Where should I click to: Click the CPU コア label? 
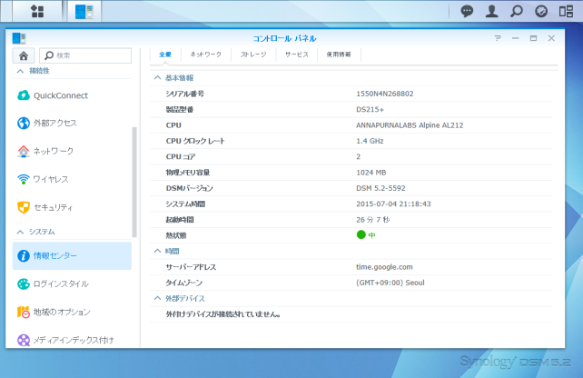coord(181,156)
